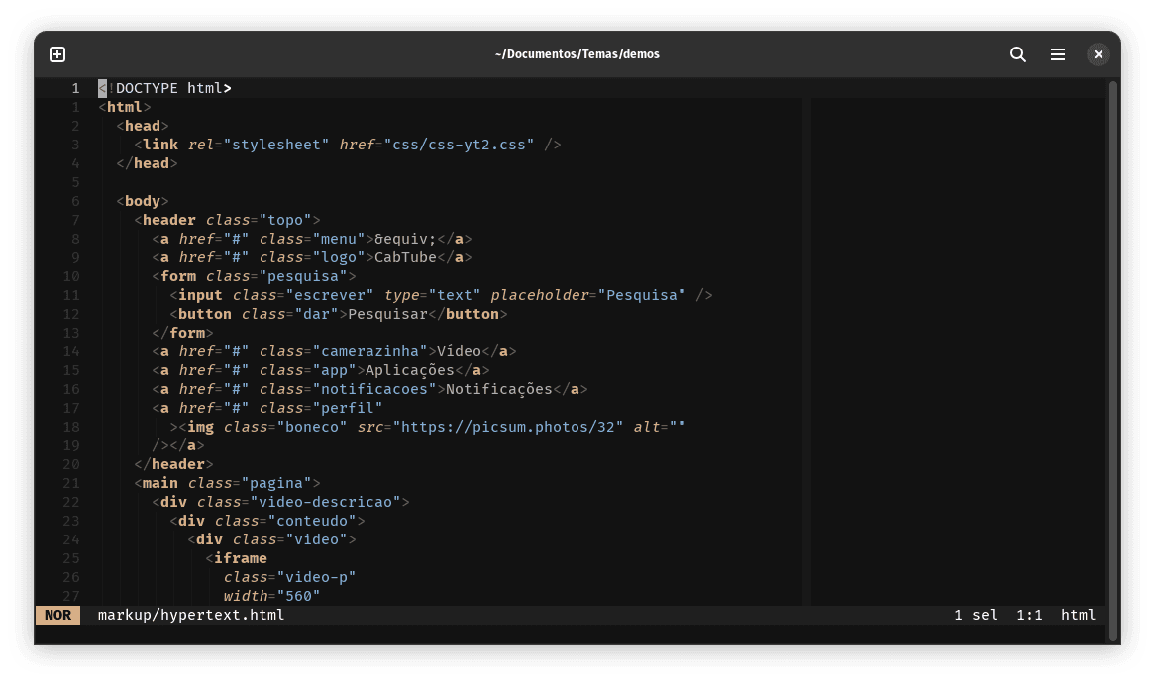Viewport: 1155px width, 682px height.
Task: Click the "pesquisa" class value
Action: coord(303,276)
